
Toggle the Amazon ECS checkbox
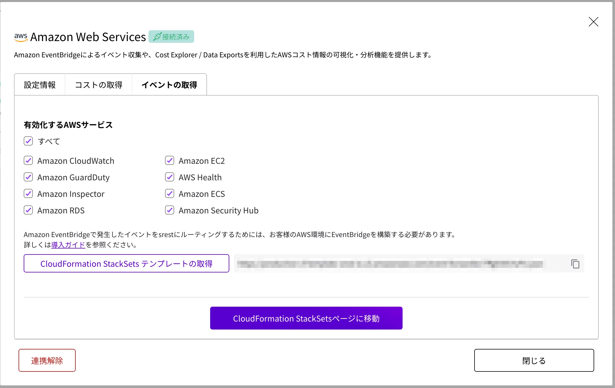(170, 194)
